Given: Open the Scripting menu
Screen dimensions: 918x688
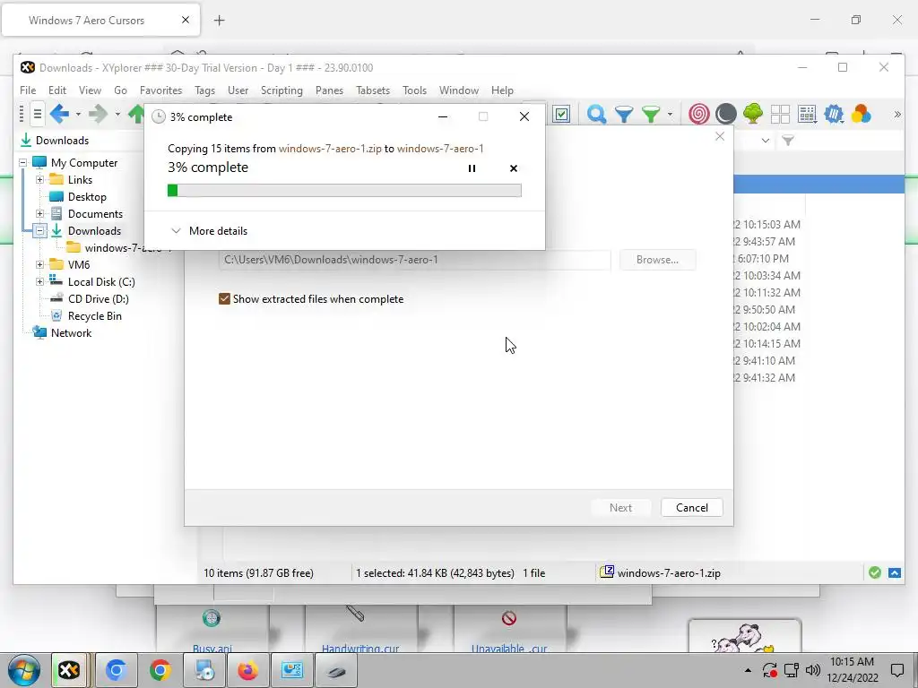Looking at the screenshot, I should (x=281, y=90).
